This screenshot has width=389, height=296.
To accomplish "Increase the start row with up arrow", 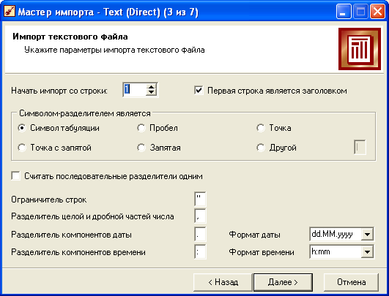I will 151,87.
